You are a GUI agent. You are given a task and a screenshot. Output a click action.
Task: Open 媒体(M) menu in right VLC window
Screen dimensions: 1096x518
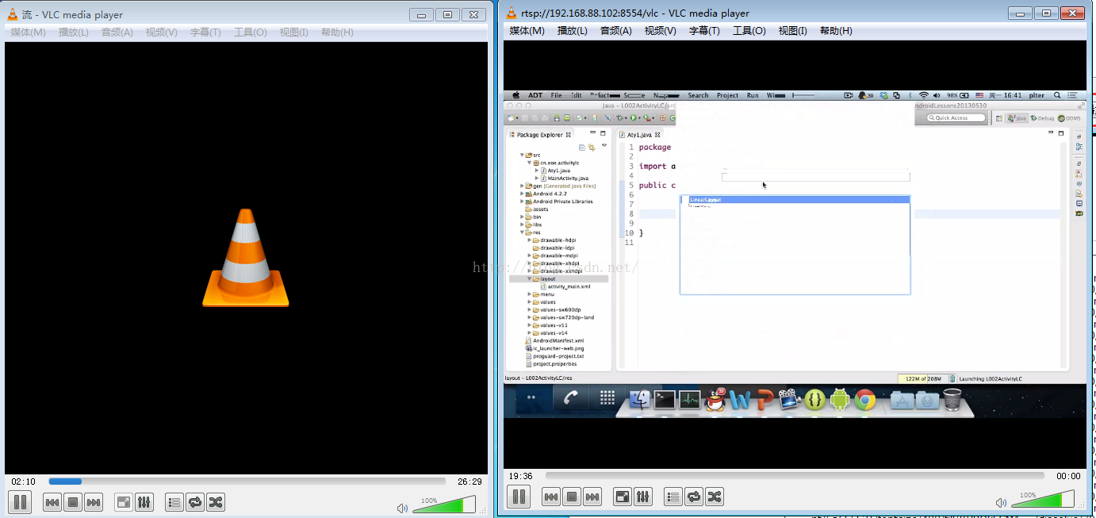pos(527,30)
